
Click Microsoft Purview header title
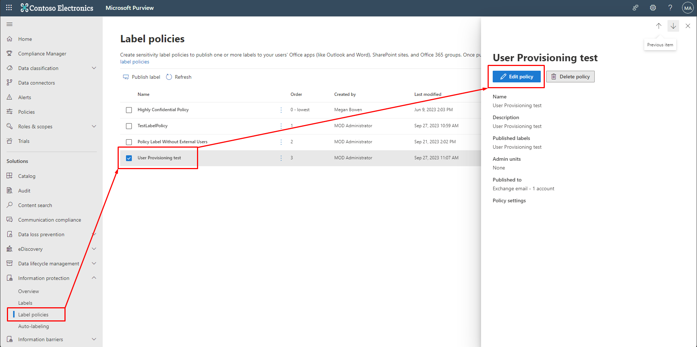point(130,8)
